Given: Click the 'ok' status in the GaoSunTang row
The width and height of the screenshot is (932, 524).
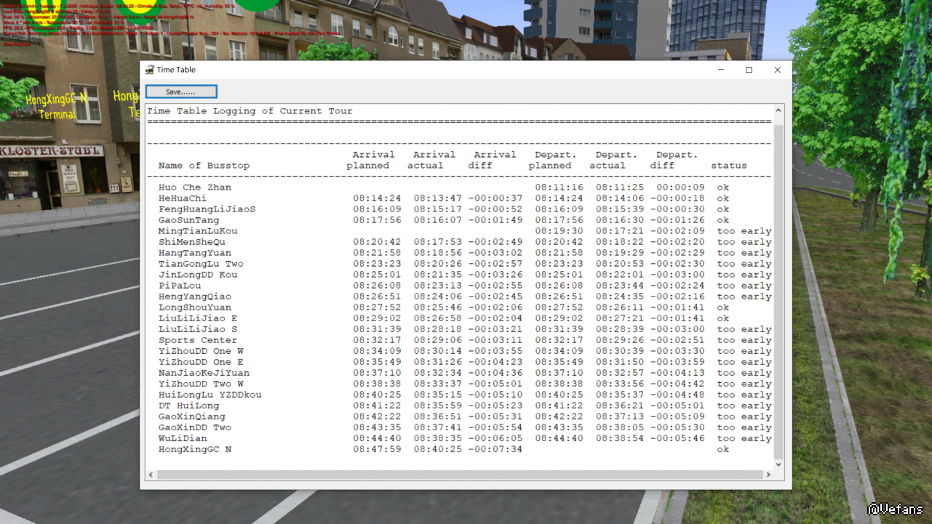Looking at the screenshot, I should pyautogui.click(x=722, y=220).
